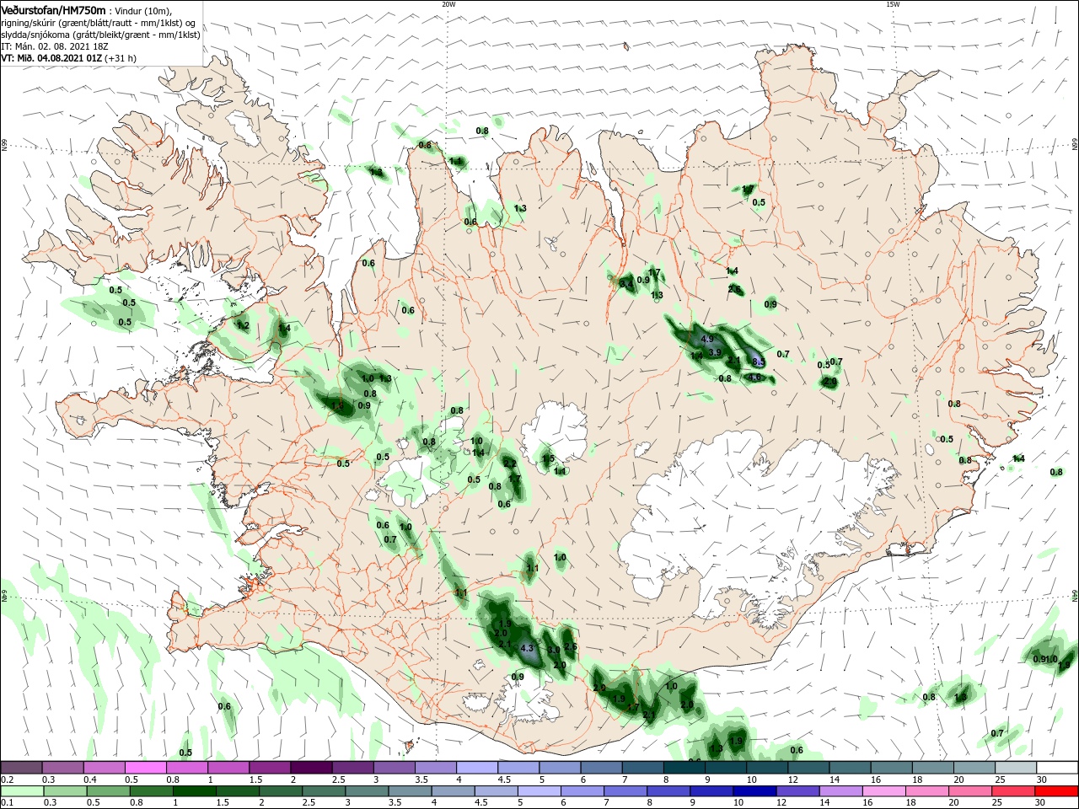Click the 0.2 label on the snow legend
Screen dimensions: 1079x809
7,780
